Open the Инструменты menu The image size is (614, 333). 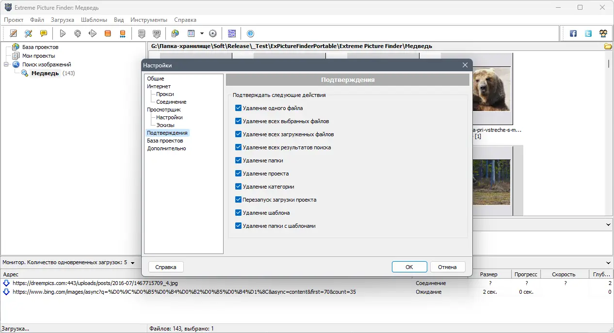[148, 20]
